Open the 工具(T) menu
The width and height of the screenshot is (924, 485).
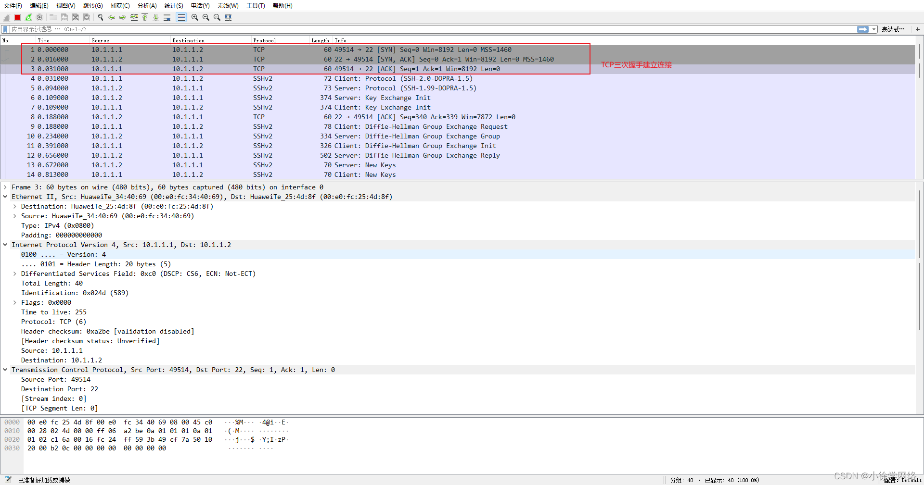[256, 6]
